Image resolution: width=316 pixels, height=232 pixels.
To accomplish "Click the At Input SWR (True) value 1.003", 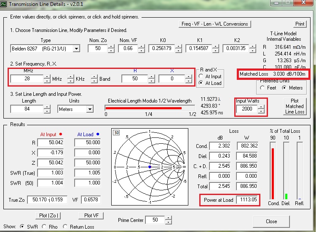I will [51, 173].
